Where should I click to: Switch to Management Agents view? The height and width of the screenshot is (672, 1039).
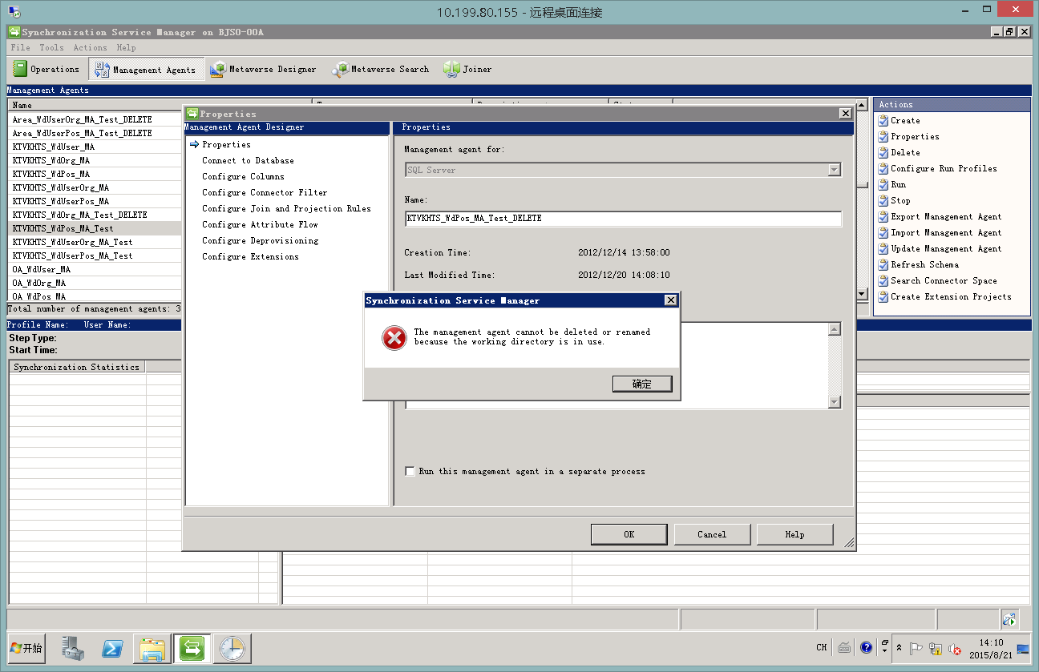point(146,70)
